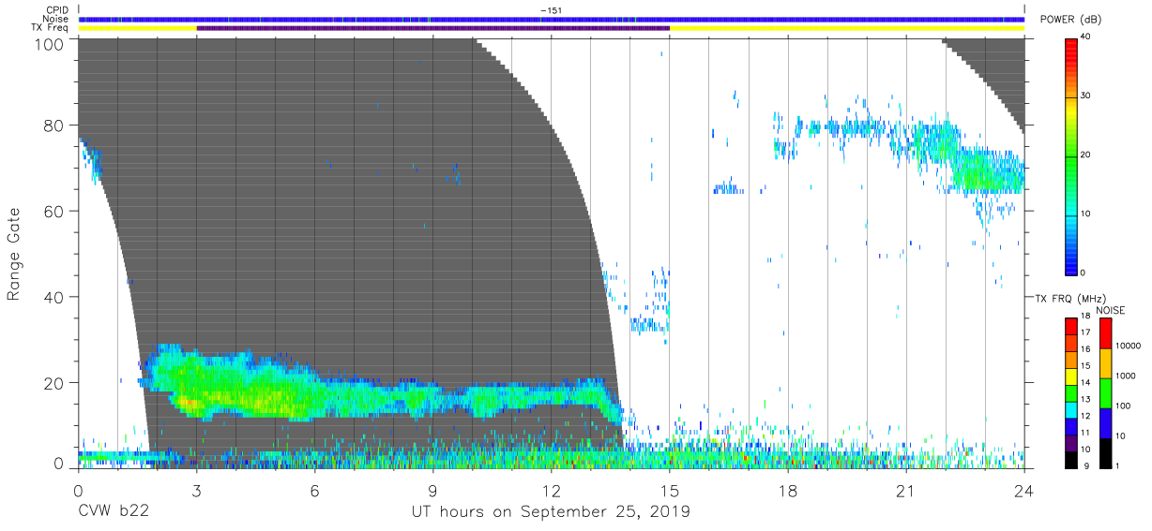Click the 21 hour tick label on time axis
This screenshot has width=1152, height=531.
[x=905, y=491]
